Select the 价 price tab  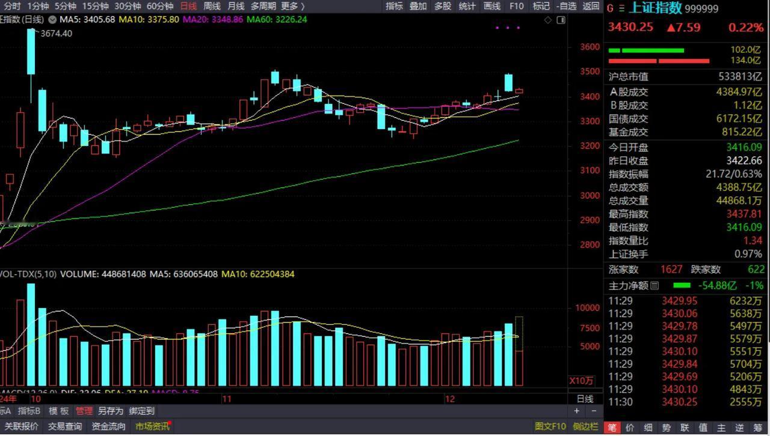point(630,428)
